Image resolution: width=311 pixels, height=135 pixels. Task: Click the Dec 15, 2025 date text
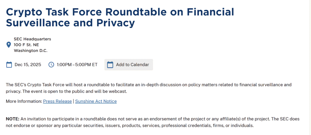point(28,65)
